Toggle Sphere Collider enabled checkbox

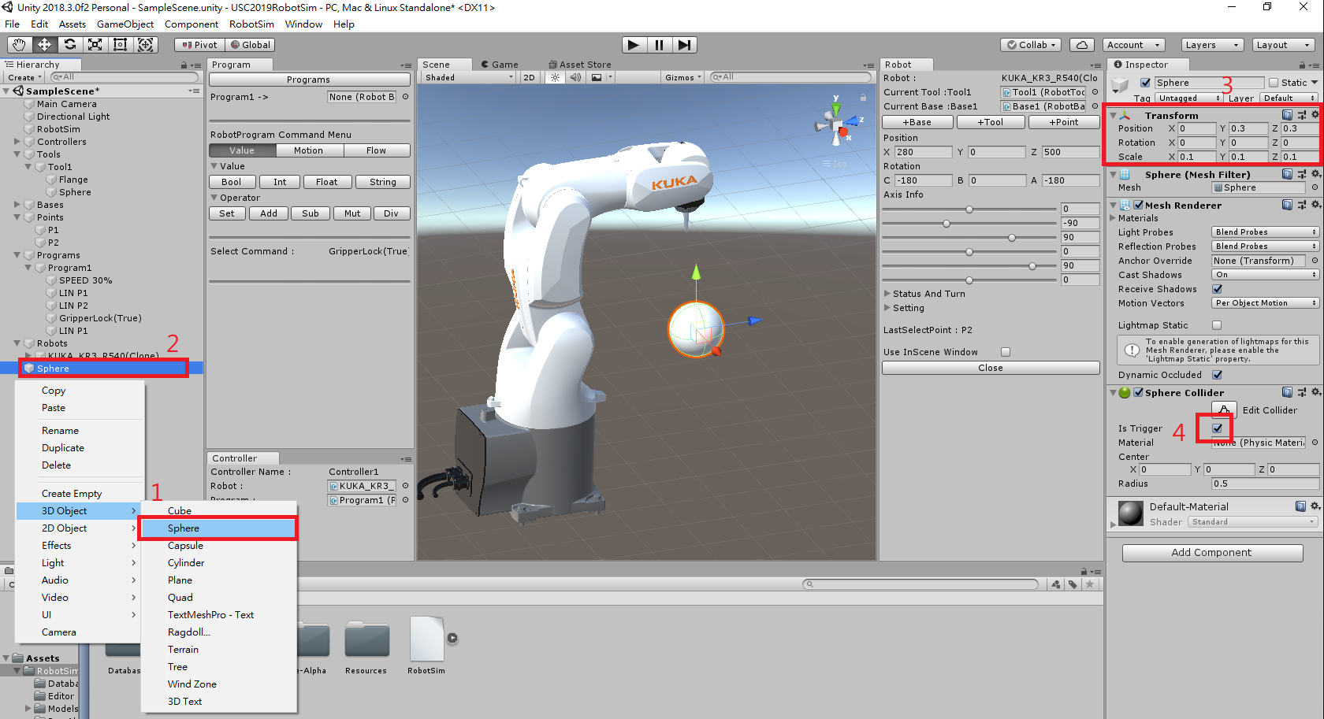click(1138, 392)
